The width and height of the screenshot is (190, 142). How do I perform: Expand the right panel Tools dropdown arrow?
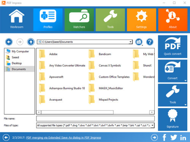pos(185,105)
